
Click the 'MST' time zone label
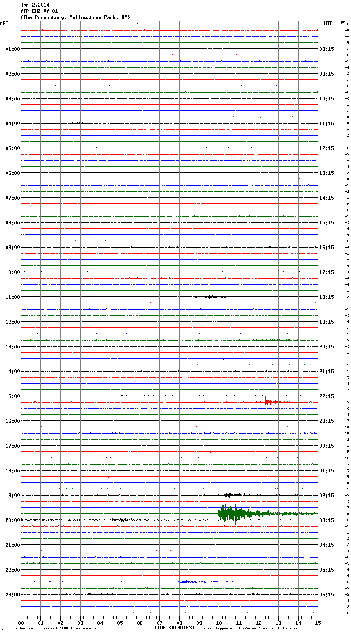coord(4,24)
